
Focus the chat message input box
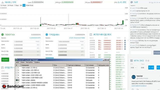coord(141,53)
